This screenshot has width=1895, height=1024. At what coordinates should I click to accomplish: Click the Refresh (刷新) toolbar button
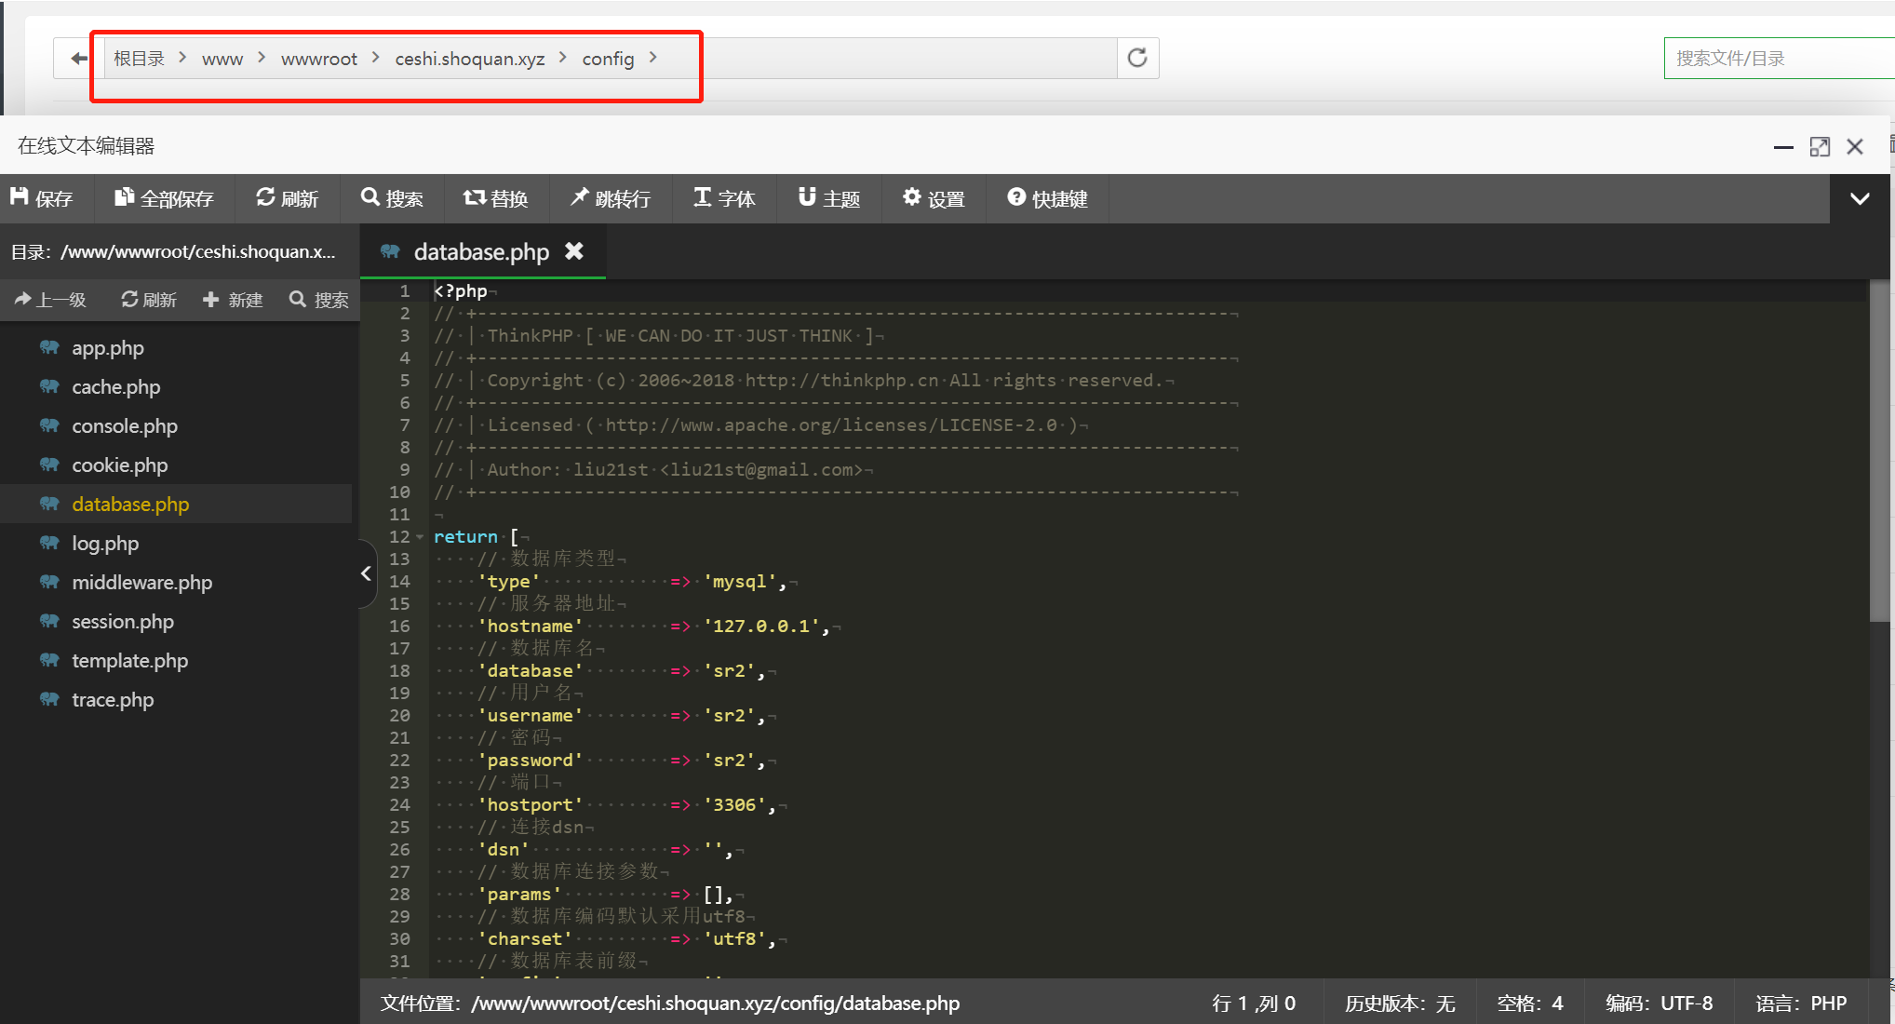point(287,198)
